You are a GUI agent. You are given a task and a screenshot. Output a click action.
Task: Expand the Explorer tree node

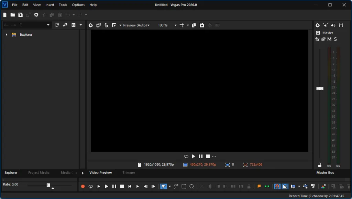point(6,35)
